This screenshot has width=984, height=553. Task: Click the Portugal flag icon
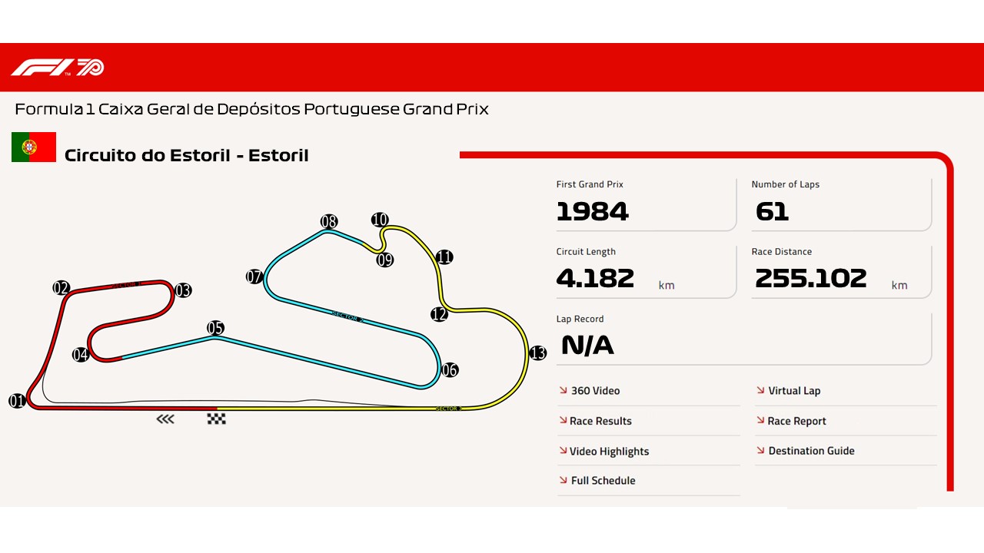coord(34,147)
